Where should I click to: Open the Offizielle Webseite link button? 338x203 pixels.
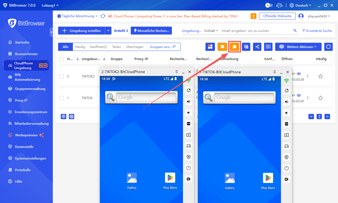[277, 16]
